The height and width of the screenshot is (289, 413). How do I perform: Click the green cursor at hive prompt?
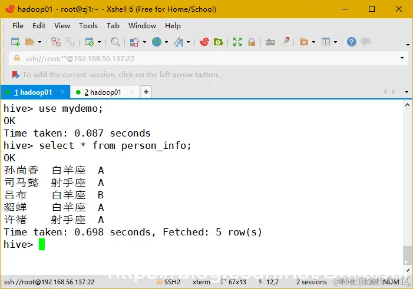click(x=42, y=244)
